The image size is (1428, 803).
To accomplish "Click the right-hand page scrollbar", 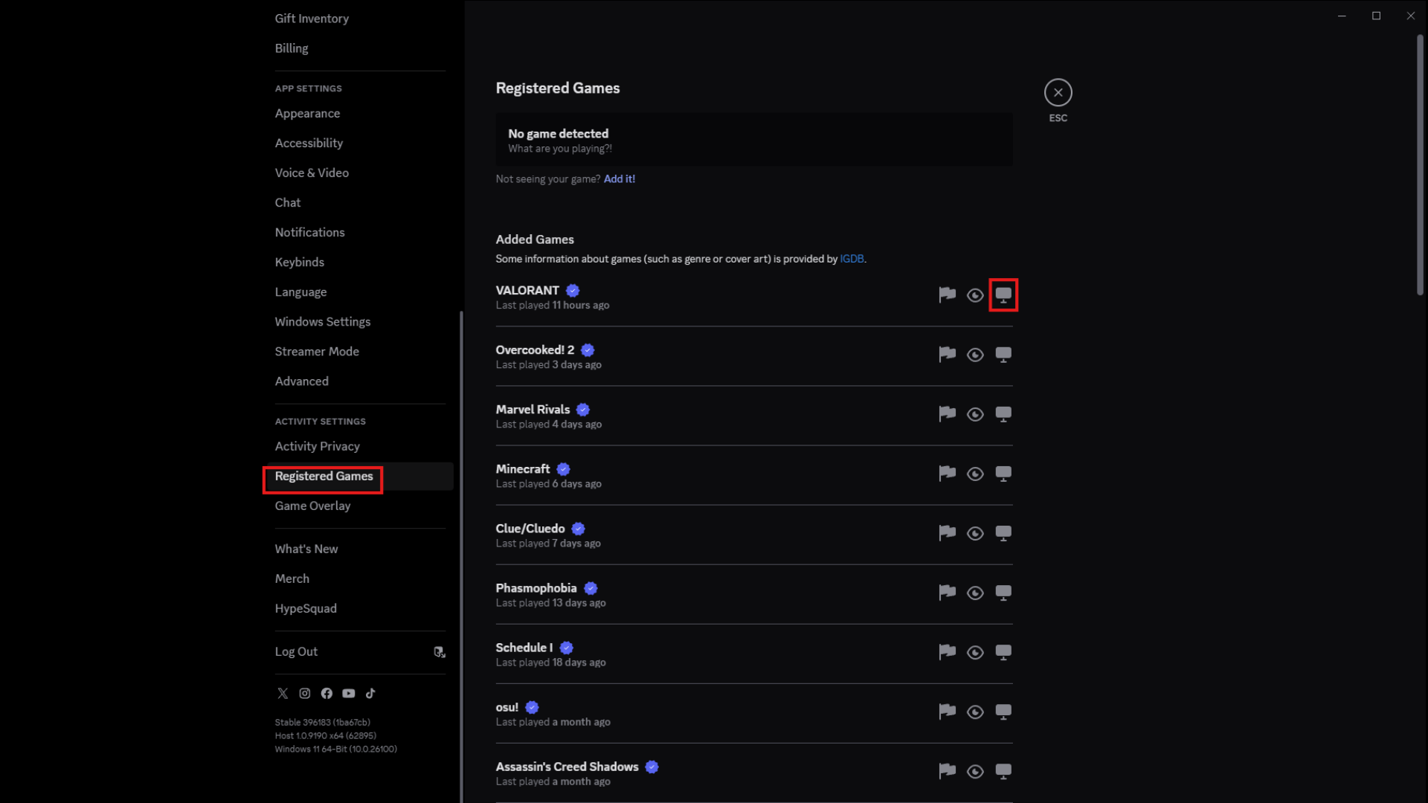I will pos(1420,165).
